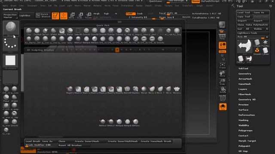Toggle the Zsub button
The image size is (275, 154).
(x=140, y=14)
